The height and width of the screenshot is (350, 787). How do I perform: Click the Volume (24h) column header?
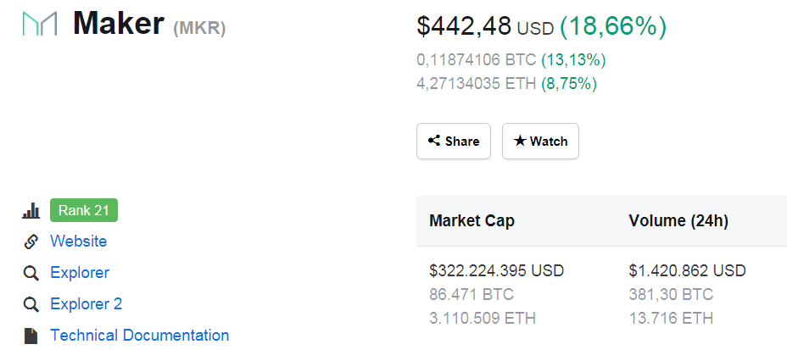pos(678,220)
